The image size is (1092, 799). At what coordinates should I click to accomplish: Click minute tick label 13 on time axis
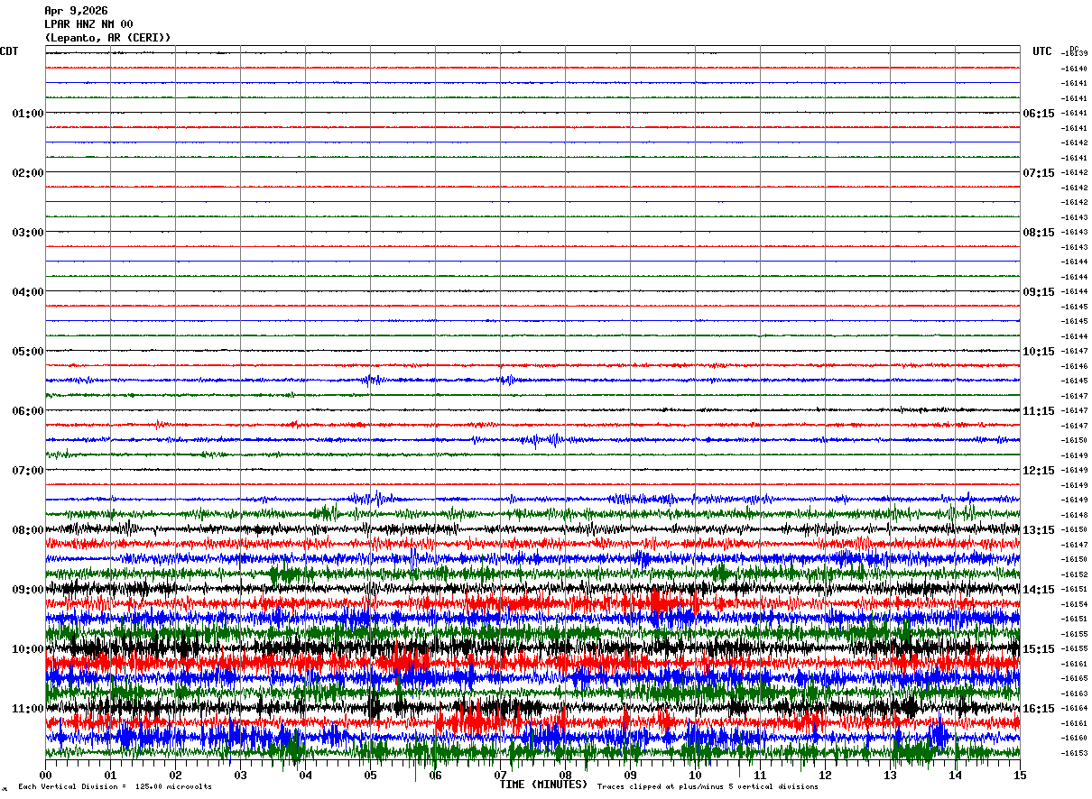(891, 775)
